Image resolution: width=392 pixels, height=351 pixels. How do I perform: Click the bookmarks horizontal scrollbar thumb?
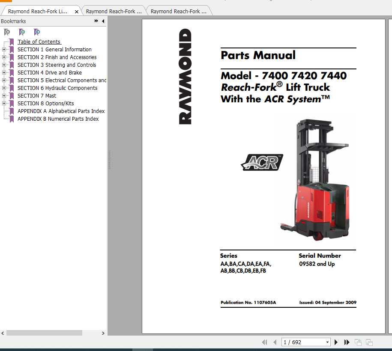[x=44, y=333]
